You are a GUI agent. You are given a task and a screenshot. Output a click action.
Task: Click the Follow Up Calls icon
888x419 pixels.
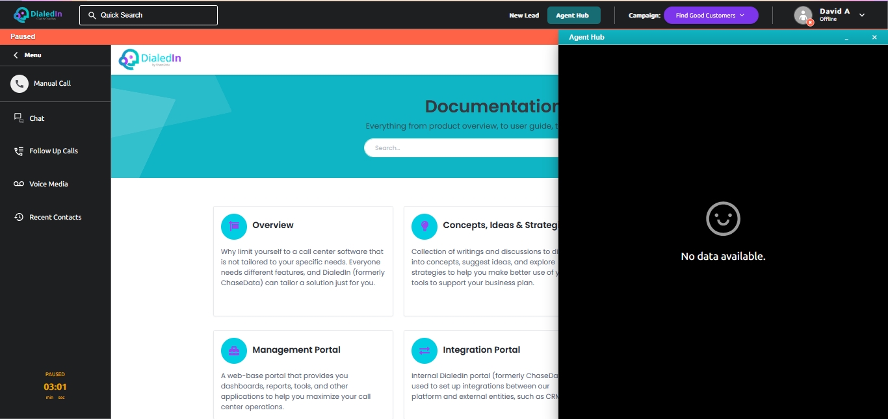(19, 151)
